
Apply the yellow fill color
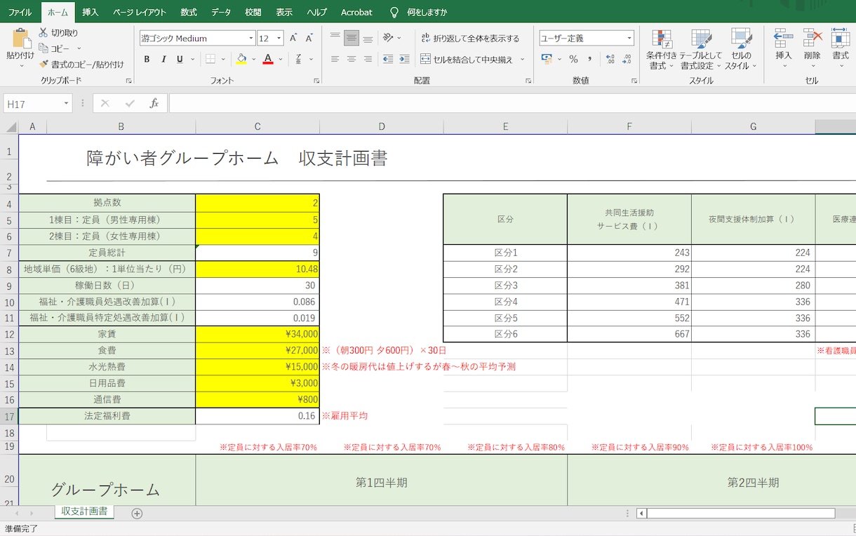[x=241, y=60]
